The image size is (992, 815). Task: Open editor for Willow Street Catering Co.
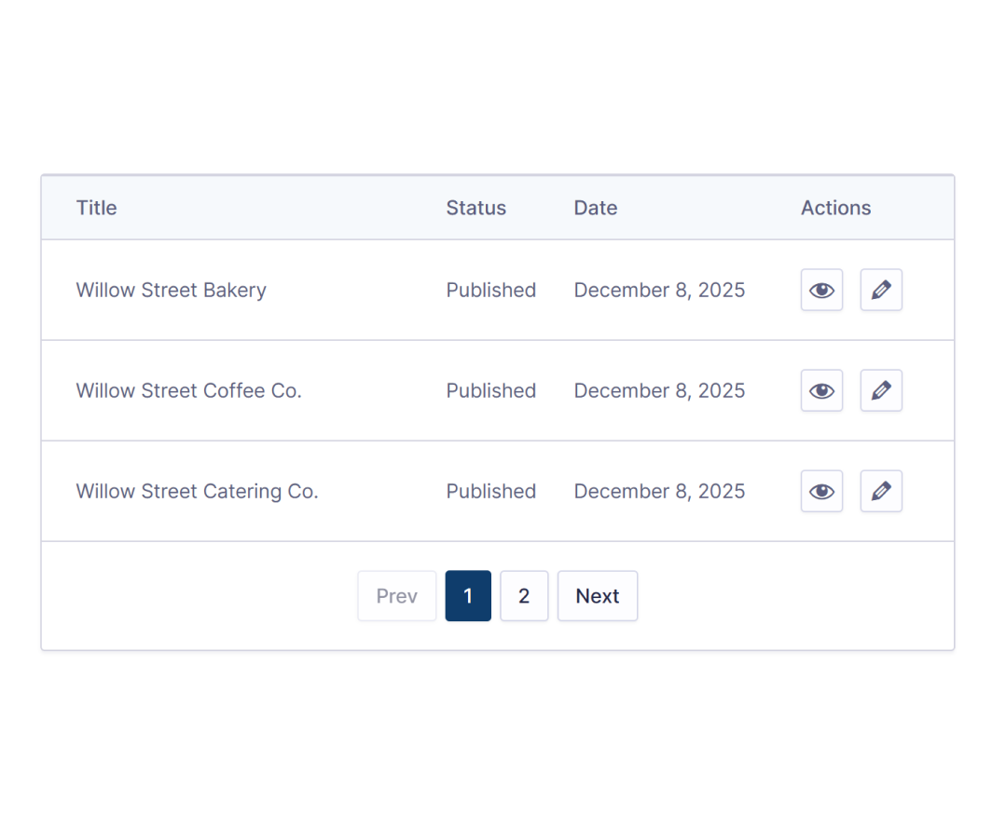(x=881, y=491)
